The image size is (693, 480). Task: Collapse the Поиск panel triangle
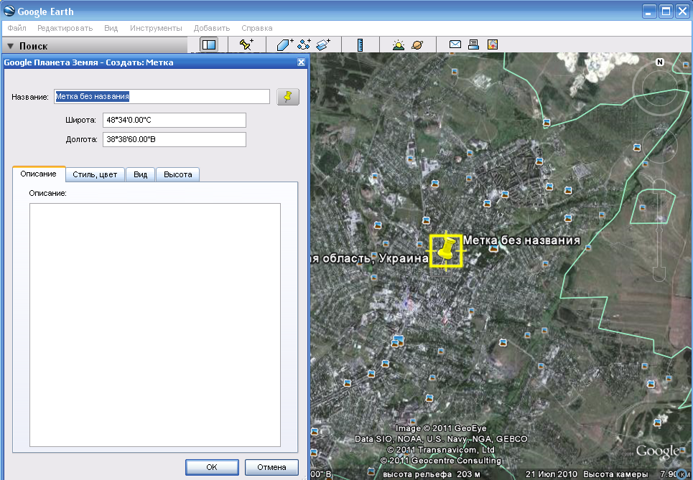[11, 46]
